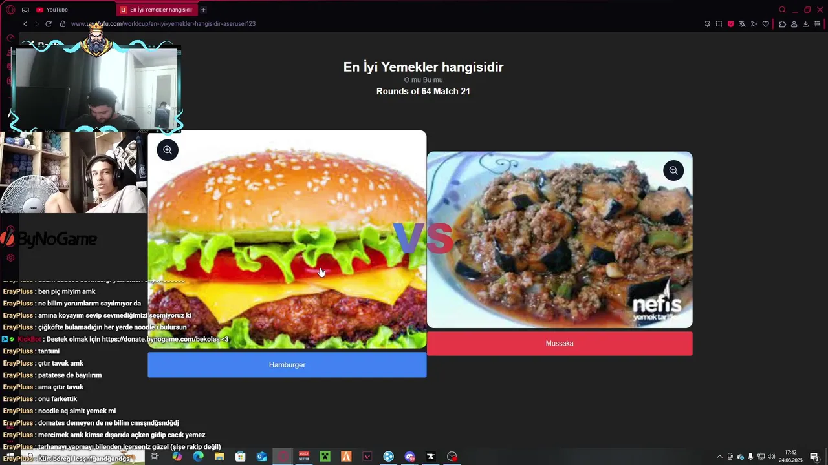Screen dimensions: 828x465
Task: Click the 'En İyi Yemekler hangisidir' title
Action: coord(423,67)
